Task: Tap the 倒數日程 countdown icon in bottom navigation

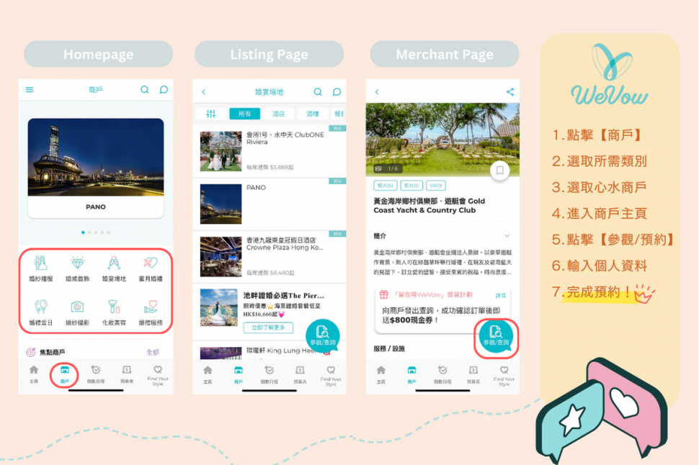Action: tap(97, 376)
